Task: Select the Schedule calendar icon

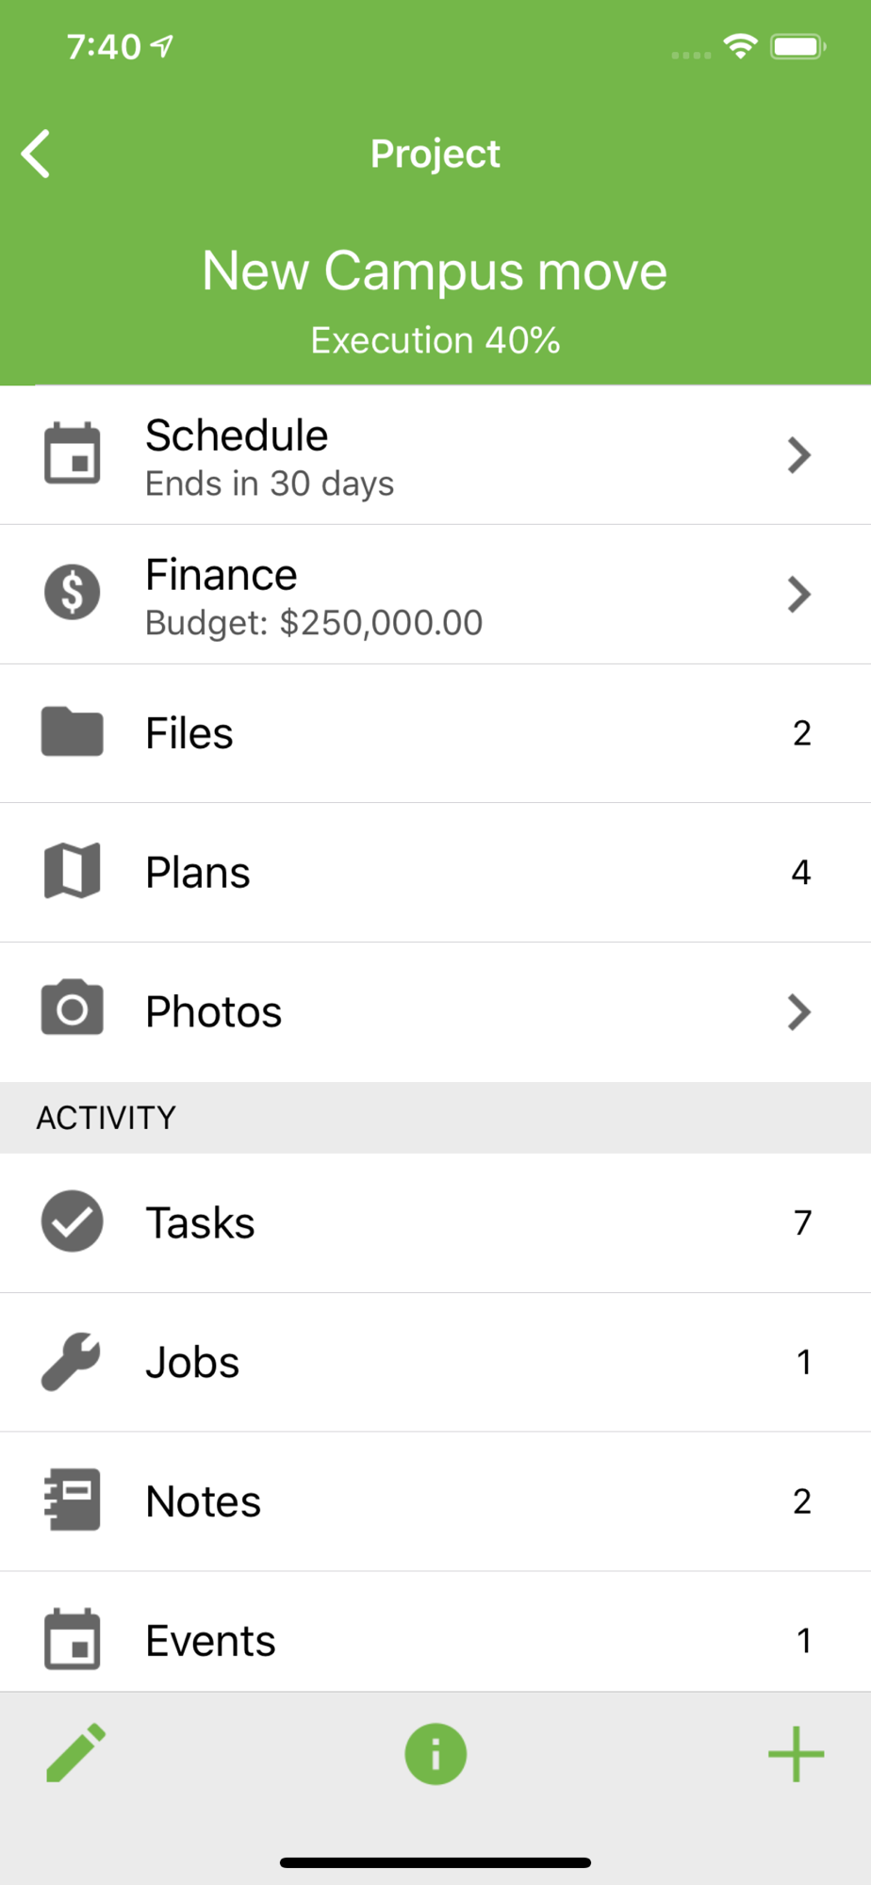Action: point(73,454)
